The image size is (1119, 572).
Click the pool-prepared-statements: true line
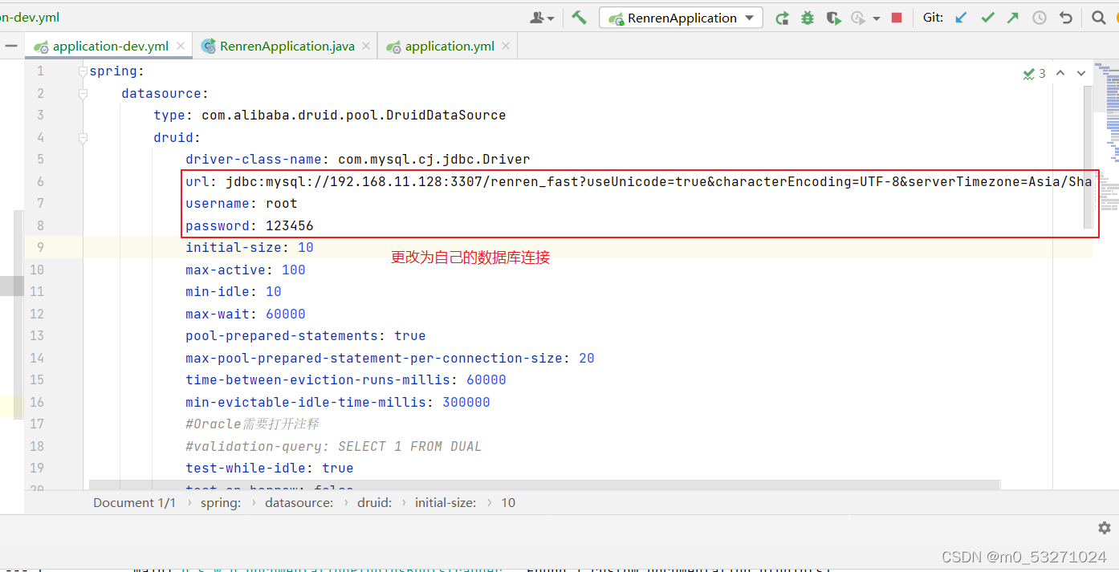coord(305,335)
